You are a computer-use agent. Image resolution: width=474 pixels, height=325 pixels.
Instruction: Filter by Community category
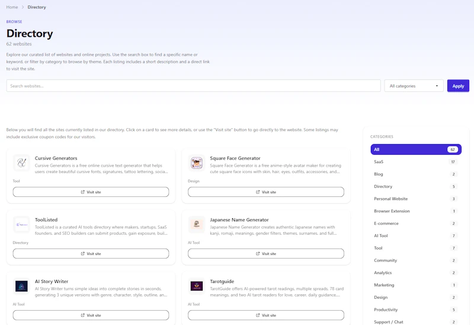coord(416,260)
